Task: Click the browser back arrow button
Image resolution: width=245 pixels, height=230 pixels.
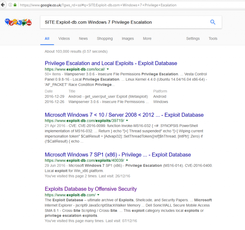Action: tap(3, 5)
